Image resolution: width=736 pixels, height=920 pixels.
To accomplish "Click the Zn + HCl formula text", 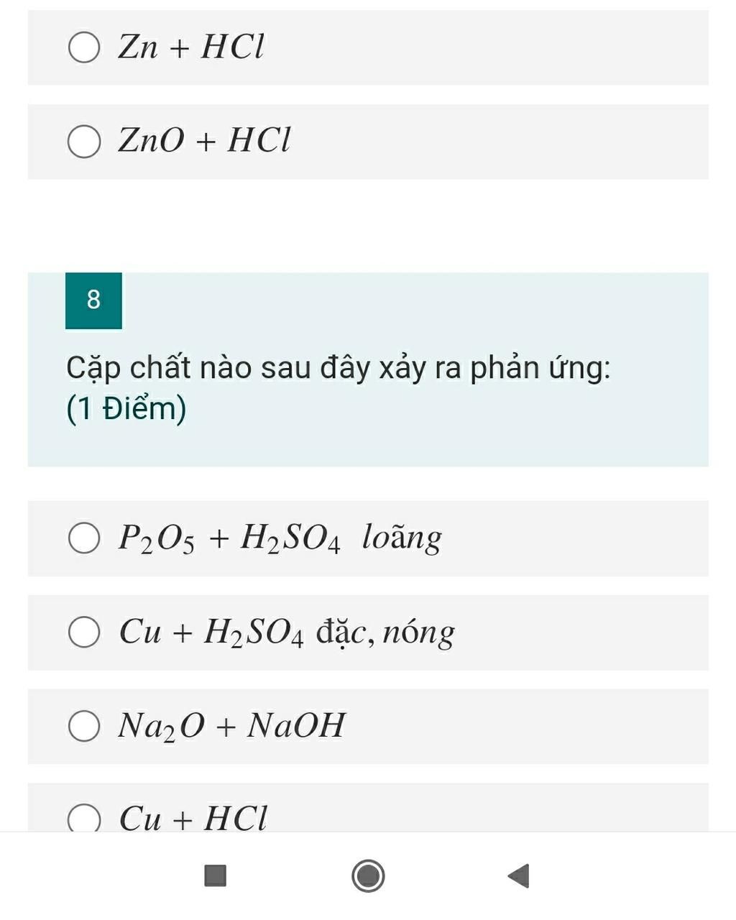I will 191,48.
